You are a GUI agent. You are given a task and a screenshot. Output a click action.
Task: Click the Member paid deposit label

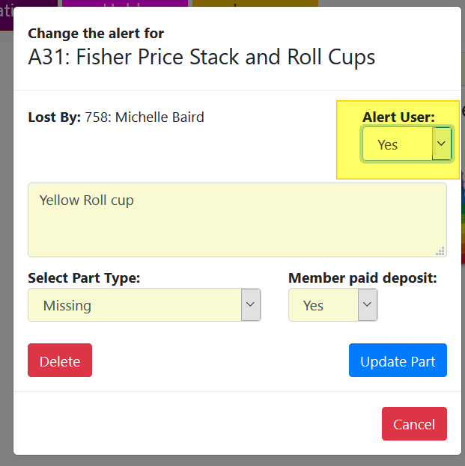[362, 278]
